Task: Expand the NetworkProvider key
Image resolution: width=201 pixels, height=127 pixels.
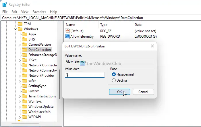Action: click(x=20, y=76)
